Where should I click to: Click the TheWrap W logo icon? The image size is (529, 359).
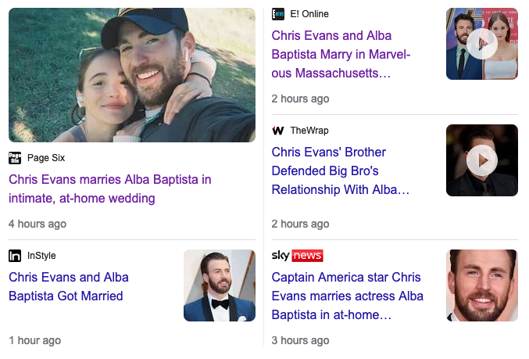[x=278, y=131]
